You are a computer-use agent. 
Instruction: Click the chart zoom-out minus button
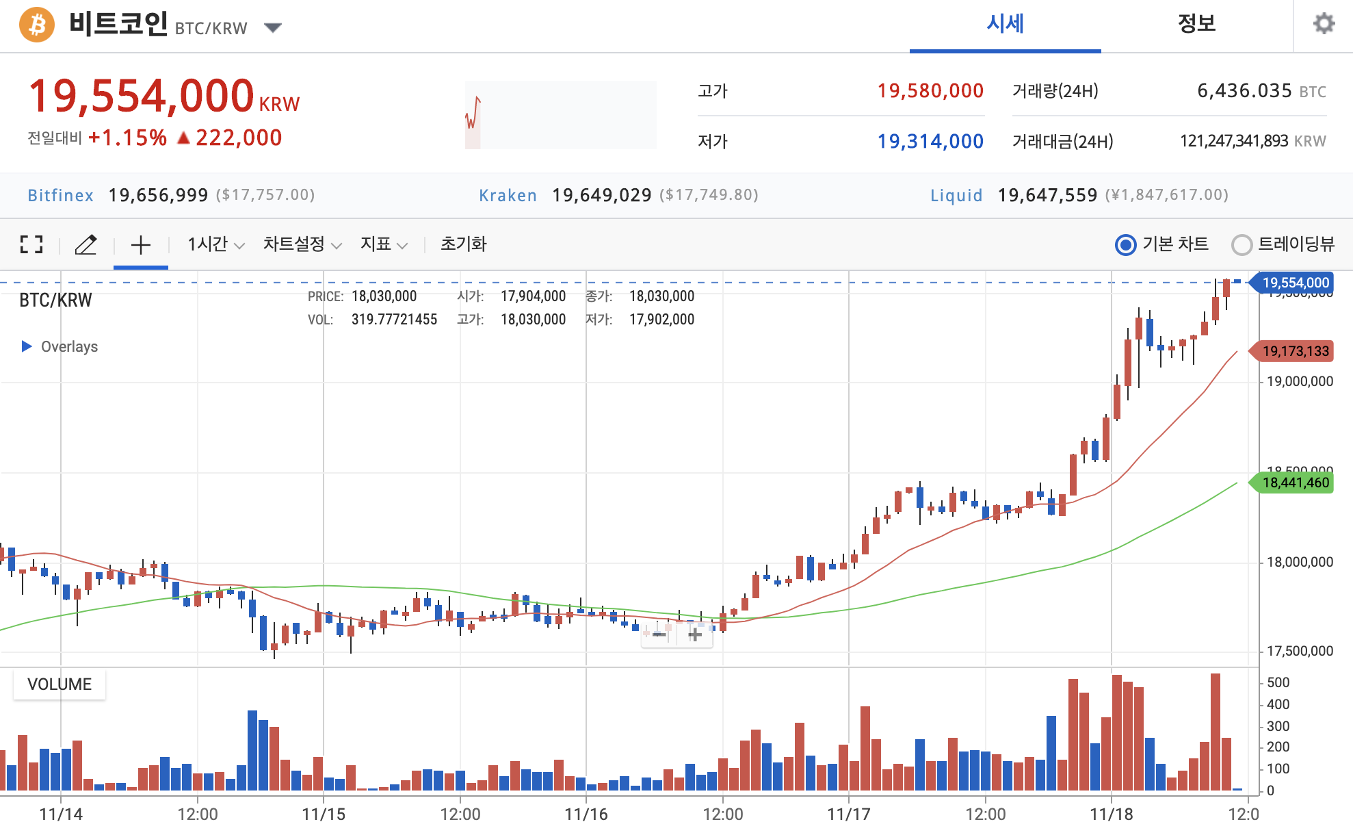pyautogui.click(x=659, y=634)
